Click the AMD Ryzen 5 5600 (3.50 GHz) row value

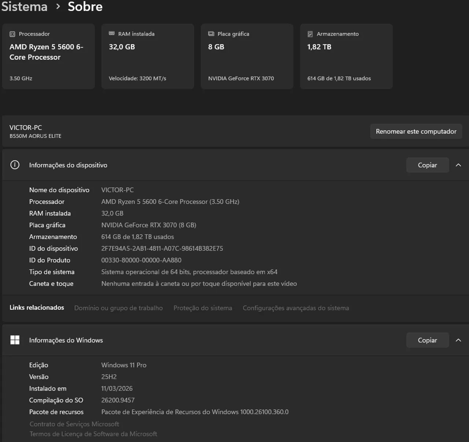170,202
